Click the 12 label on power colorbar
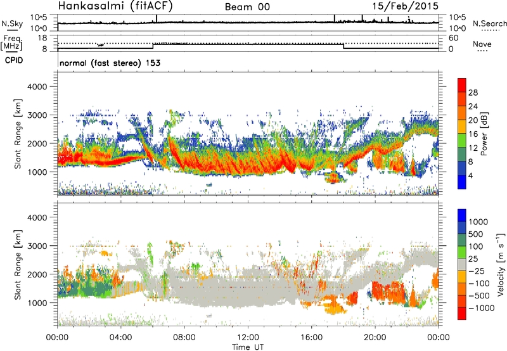 tap(473, 148)
